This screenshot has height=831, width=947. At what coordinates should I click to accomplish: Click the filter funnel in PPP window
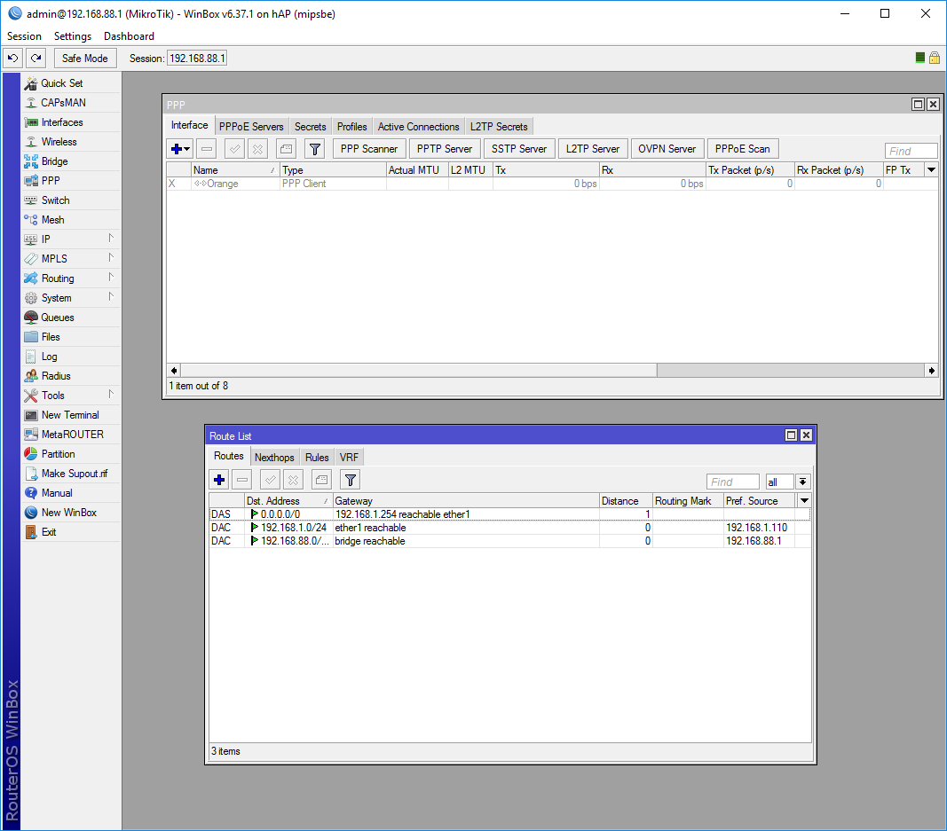[x=315, y=149]
